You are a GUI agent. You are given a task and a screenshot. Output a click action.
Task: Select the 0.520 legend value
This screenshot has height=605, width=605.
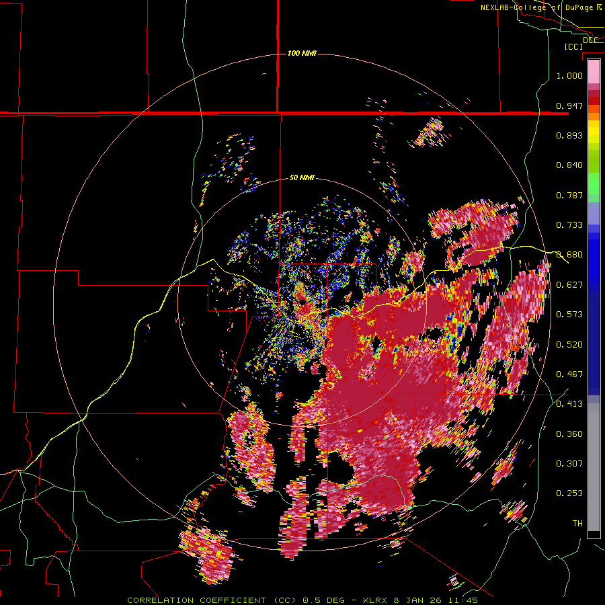tap(569, 345)
